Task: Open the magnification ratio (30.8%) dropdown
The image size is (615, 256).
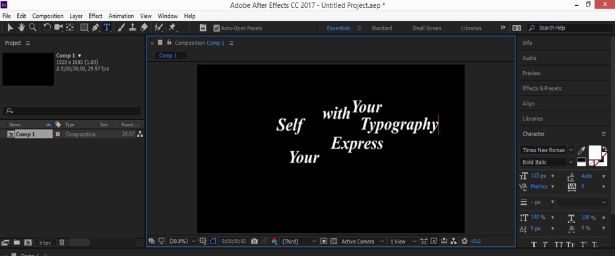Action: pos(182,242)
